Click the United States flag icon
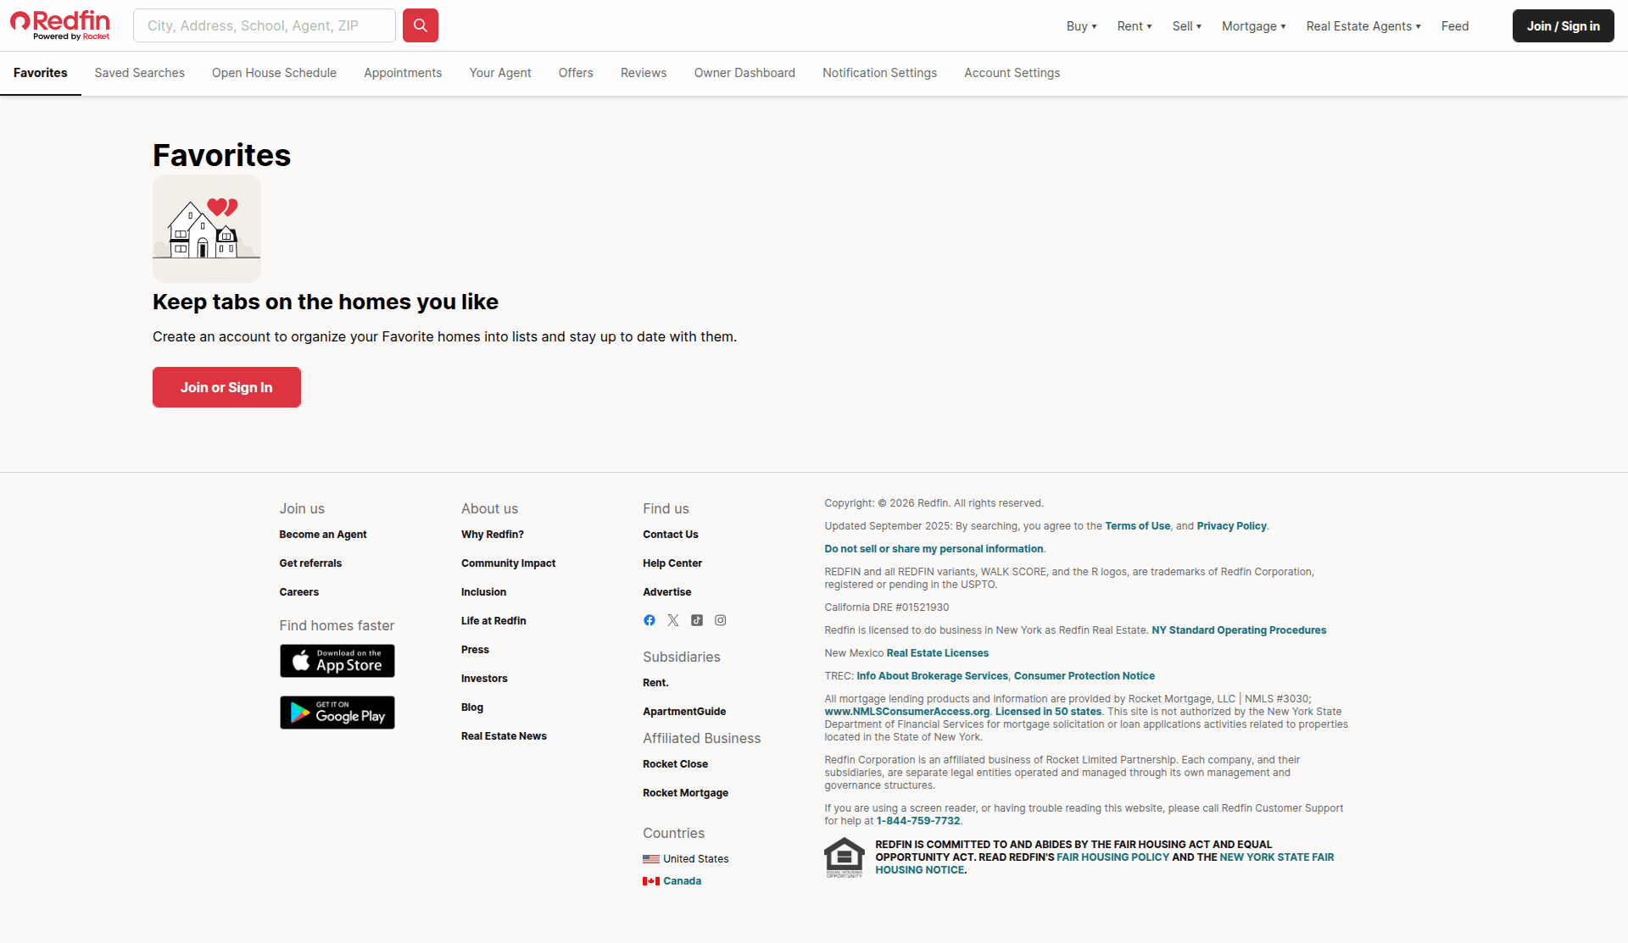The width and height of the screenshot is (1628, 943). (x=651, y=859)
